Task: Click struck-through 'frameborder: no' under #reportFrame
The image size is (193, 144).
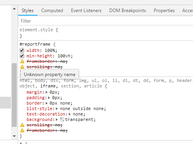Action: [x=47, y=61]
